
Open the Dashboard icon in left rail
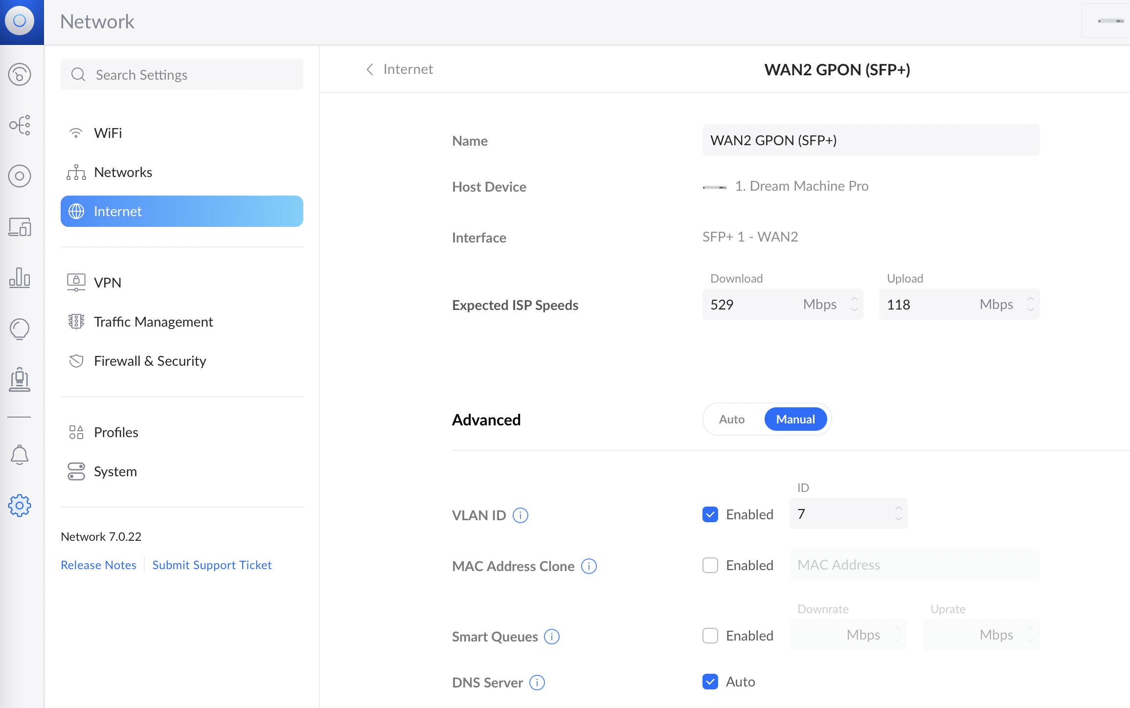(x=20, y=74)
